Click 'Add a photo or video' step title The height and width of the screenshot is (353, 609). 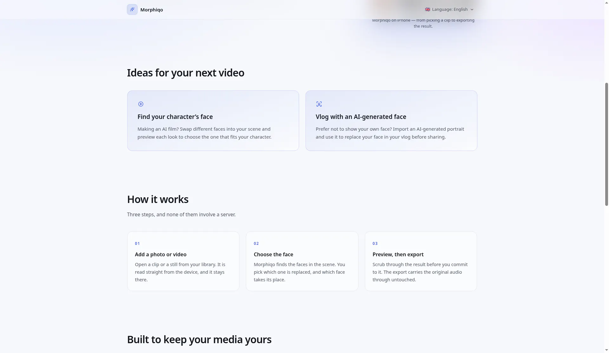(160, 254)
